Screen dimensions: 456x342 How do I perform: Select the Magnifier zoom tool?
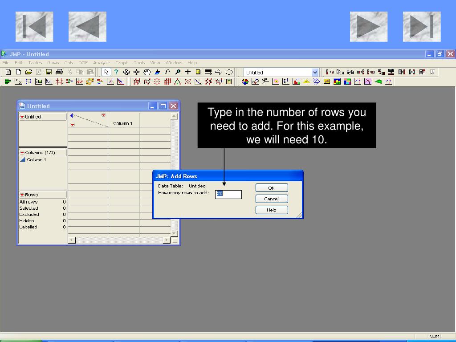click(178, 72)
